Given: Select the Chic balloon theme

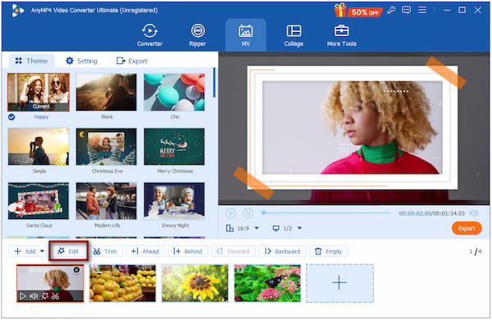Looking at the screenshot, I should (x=174, y=93).
